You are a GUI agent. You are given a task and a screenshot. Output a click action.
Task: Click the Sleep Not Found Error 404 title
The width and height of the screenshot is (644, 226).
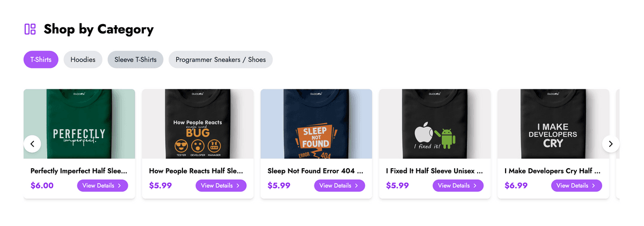tap(316, 171)
